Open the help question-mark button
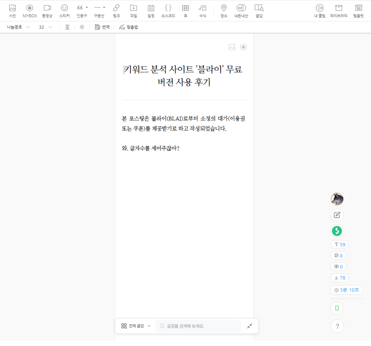371x346 pixels. tap(337, 326)
